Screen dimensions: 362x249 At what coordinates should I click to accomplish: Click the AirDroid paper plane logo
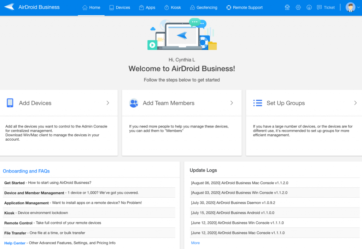[10, 7]
